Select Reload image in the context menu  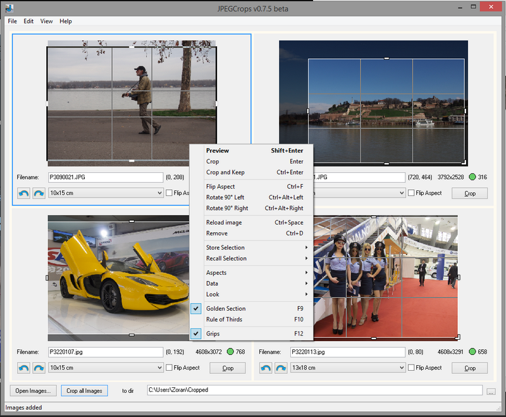(x=252, y=222)
